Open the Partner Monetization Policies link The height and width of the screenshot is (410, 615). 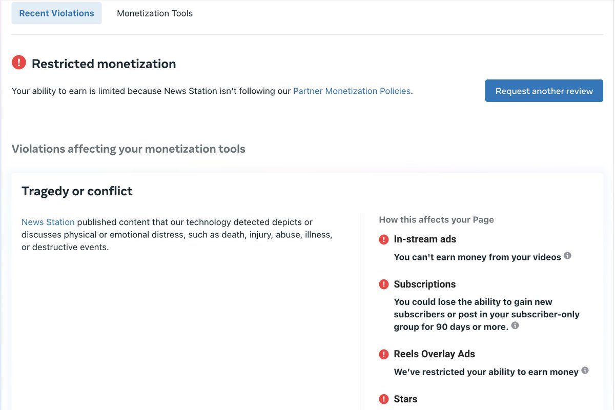(352, 91)
